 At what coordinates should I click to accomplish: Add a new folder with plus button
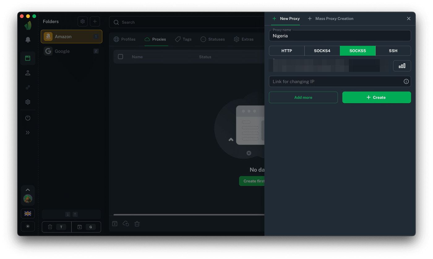tap(95, 21)
